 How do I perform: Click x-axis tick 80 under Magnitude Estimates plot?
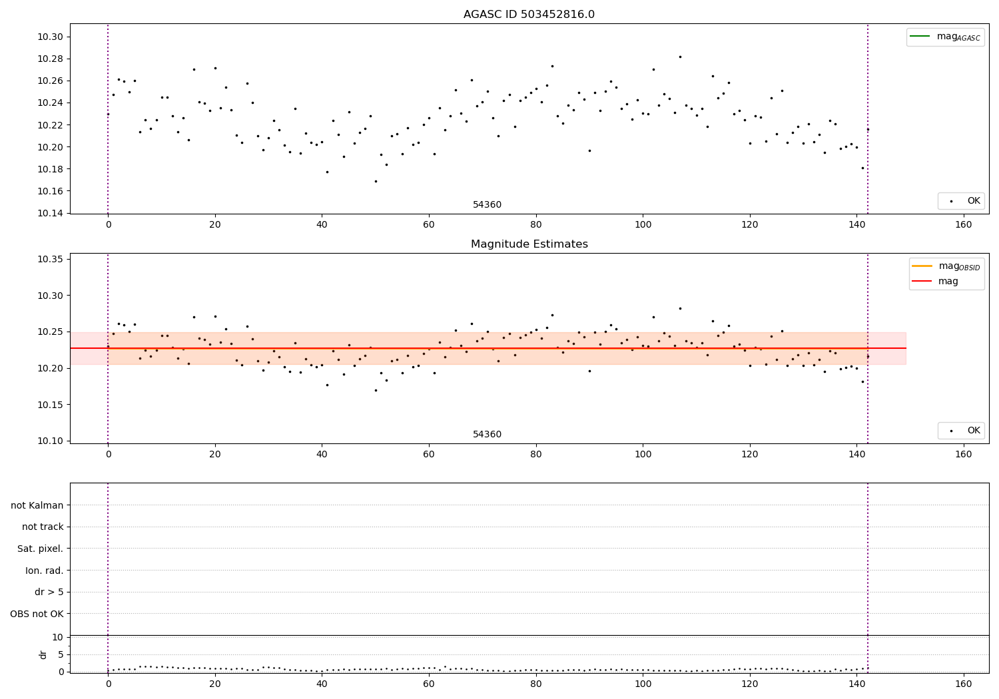[x=535, y=455]
